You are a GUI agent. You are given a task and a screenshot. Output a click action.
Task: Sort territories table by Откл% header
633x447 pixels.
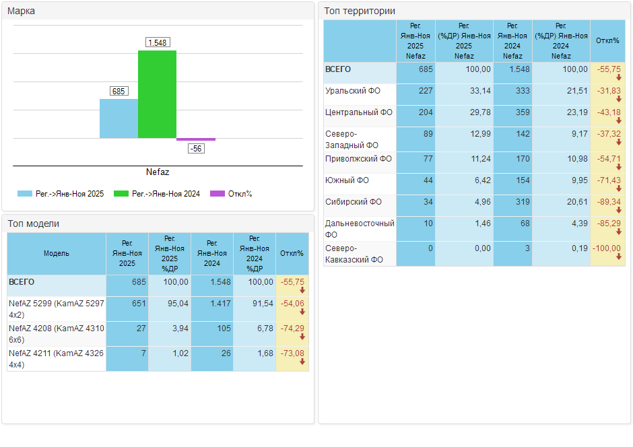pyautogui.click(x=607, y=41)
